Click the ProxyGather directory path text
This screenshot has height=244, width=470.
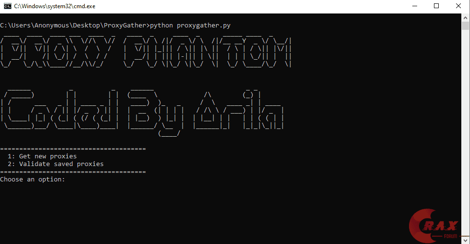pyautogui.click(x=74, y=26)
